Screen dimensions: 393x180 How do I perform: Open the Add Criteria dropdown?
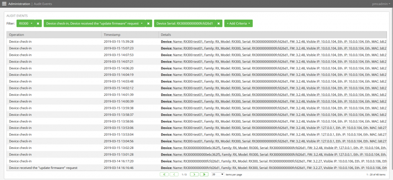[x=238, y=24]
